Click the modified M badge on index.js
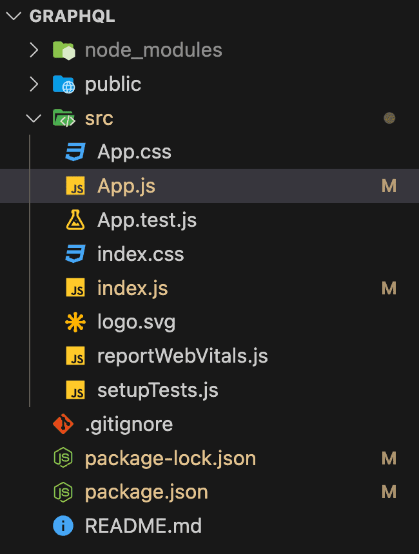The image size is (419, 554). 389,289
